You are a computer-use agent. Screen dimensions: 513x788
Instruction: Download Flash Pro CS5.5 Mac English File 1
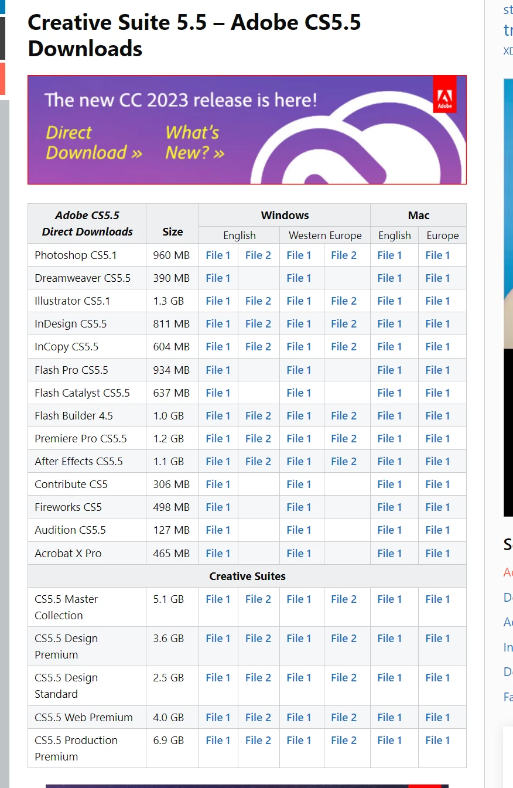389,370
